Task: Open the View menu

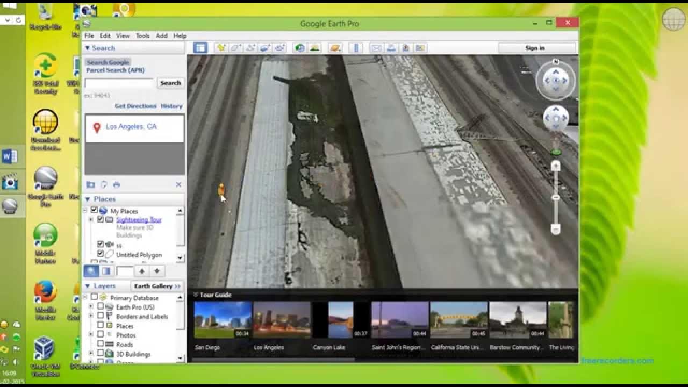Action: 123,36
